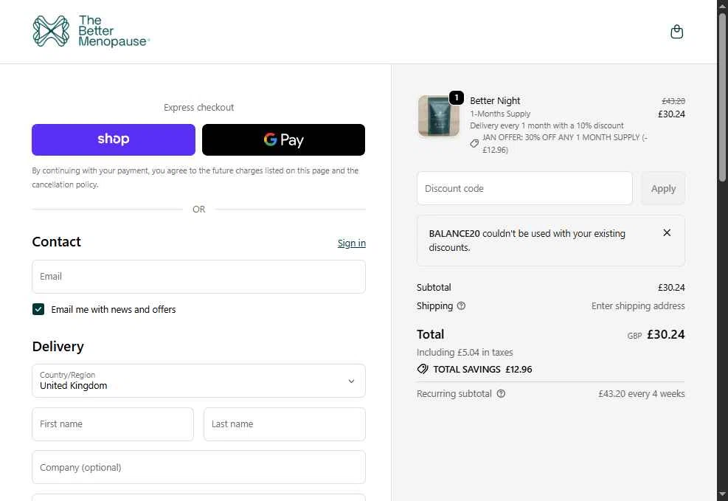Focus the Company (optional) field

[x=198, y=467]
